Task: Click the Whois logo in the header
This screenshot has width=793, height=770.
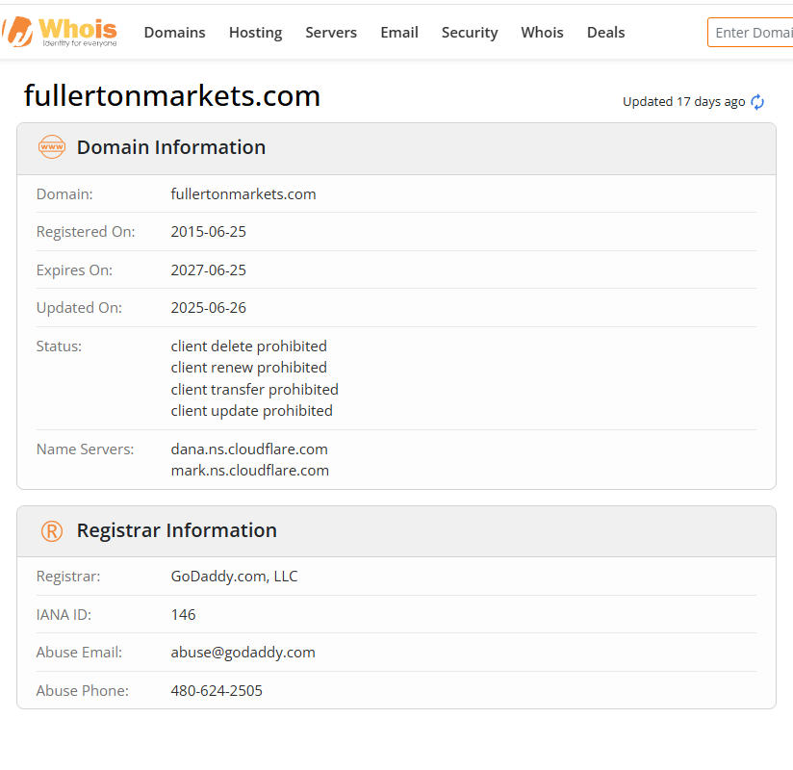Action: [x=61, y=32]
